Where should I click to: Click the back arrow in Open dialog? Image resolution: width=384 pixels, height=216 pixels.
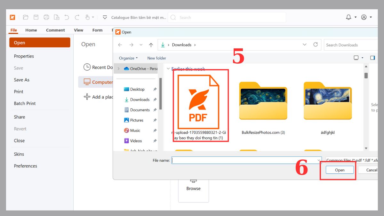120,45
